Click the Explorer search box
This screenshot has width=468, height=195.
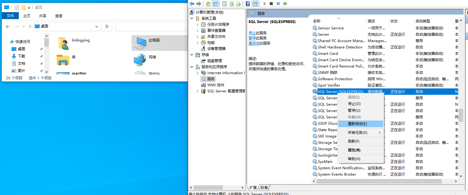pyautogui.click(x=152, y=26)
